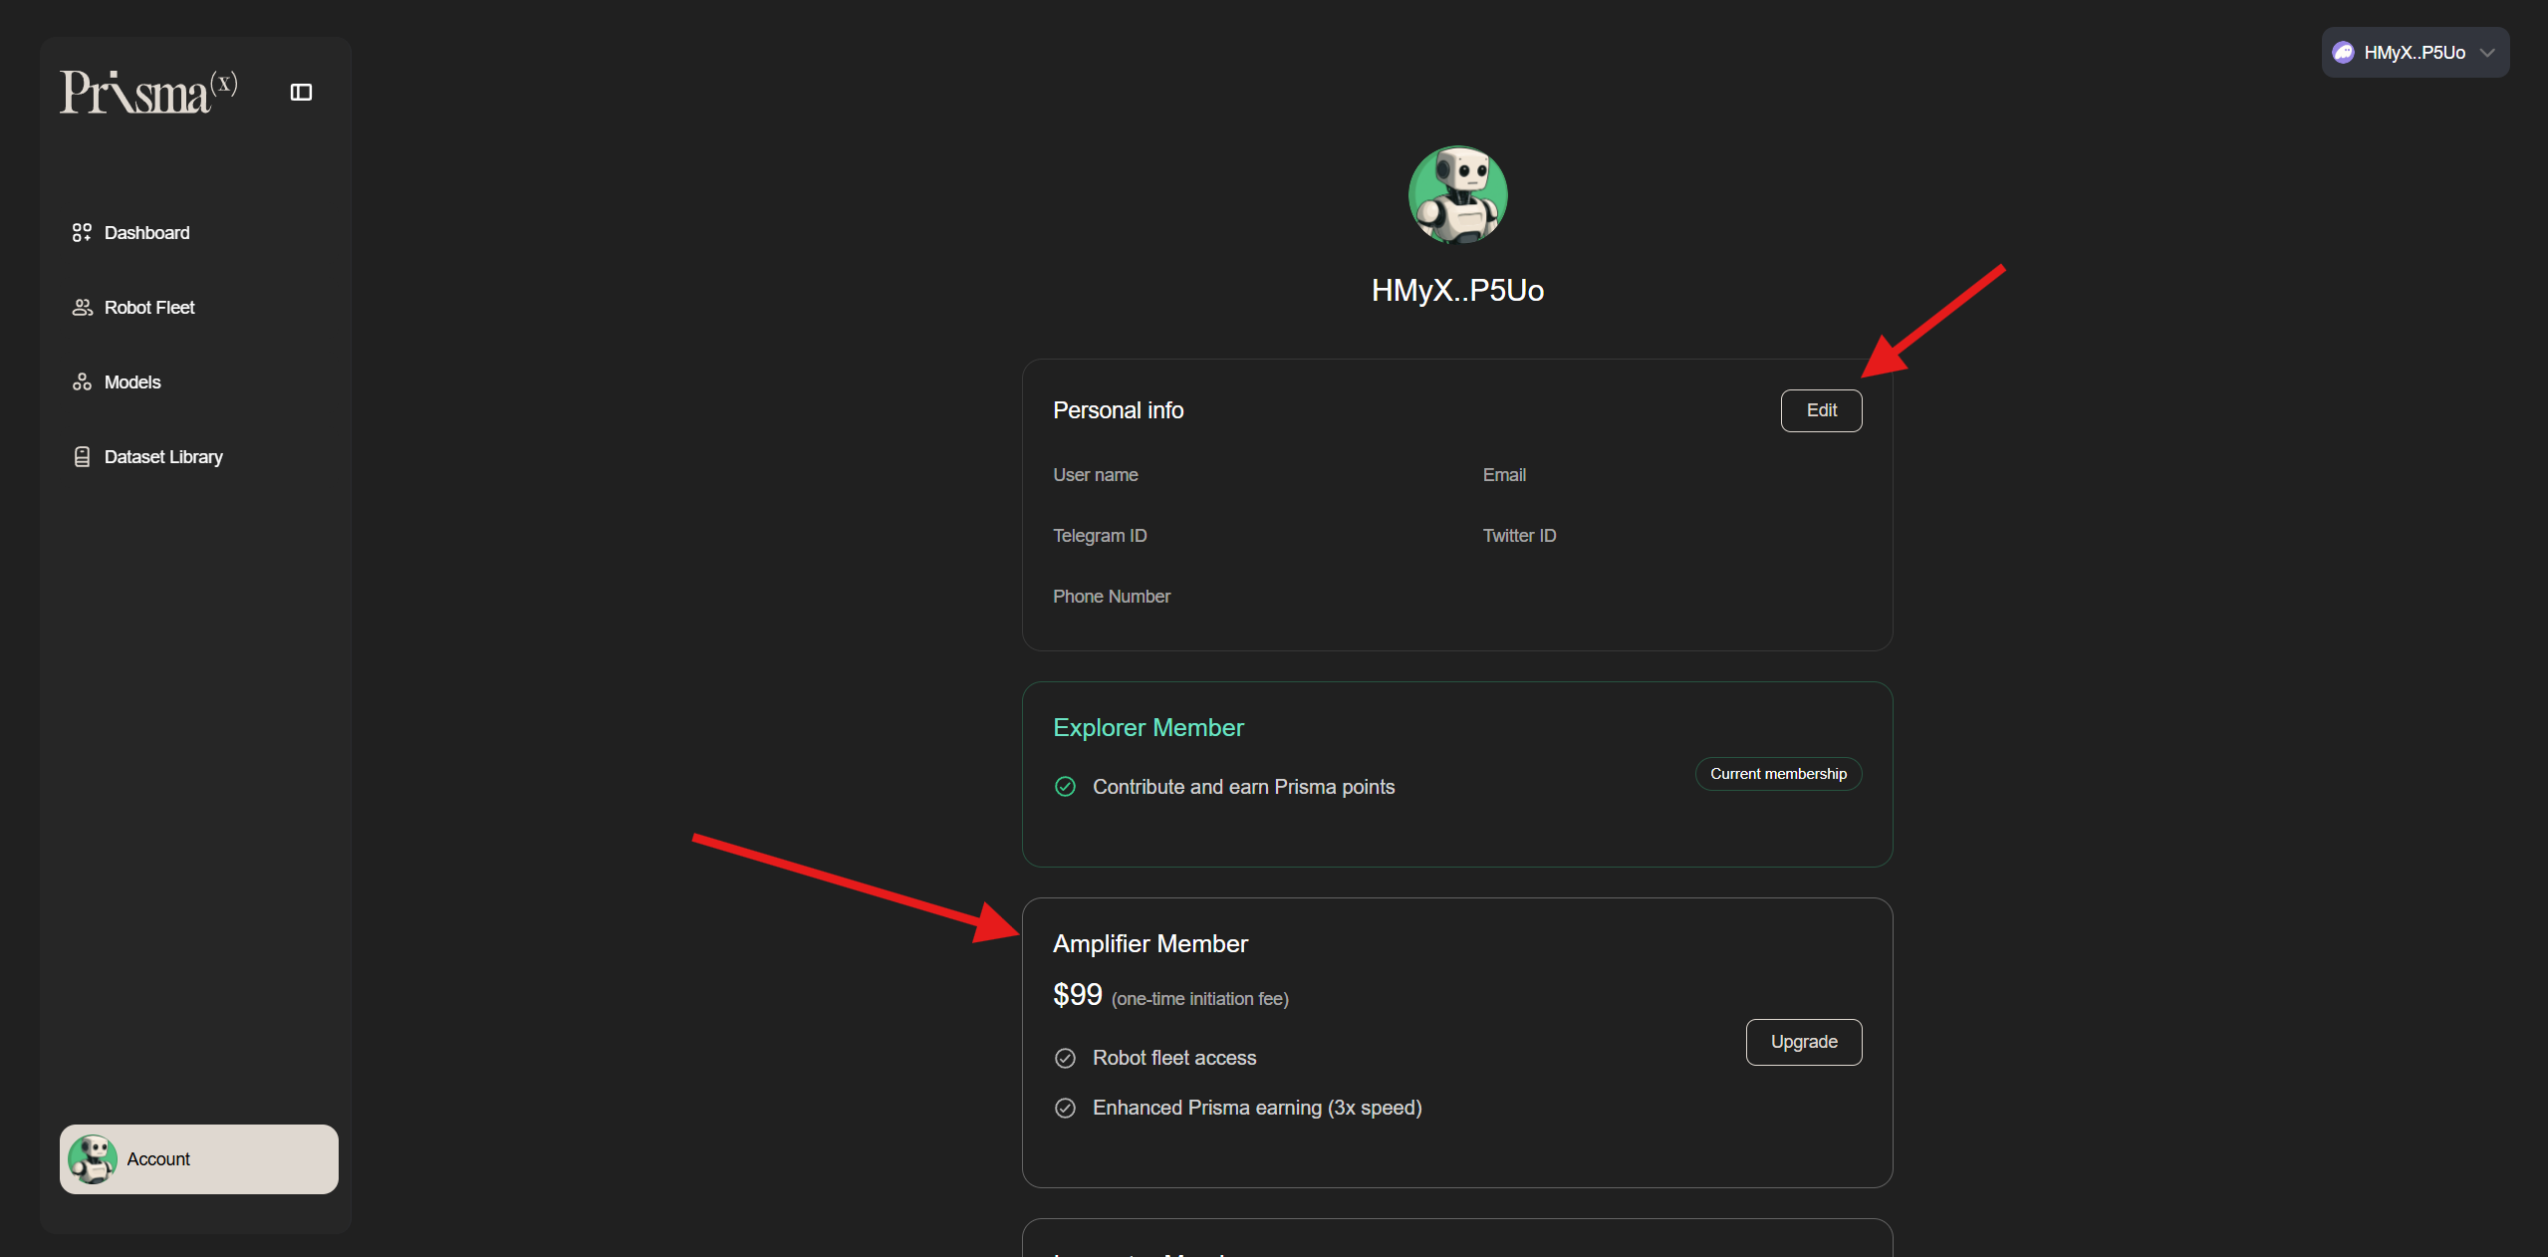2548x1257 pixels.
Task: Click the Models nodes icon
Action: (x=82, y=381)
